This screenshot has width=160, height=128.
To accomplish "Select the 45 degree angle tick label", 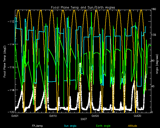I will [153, 86].
